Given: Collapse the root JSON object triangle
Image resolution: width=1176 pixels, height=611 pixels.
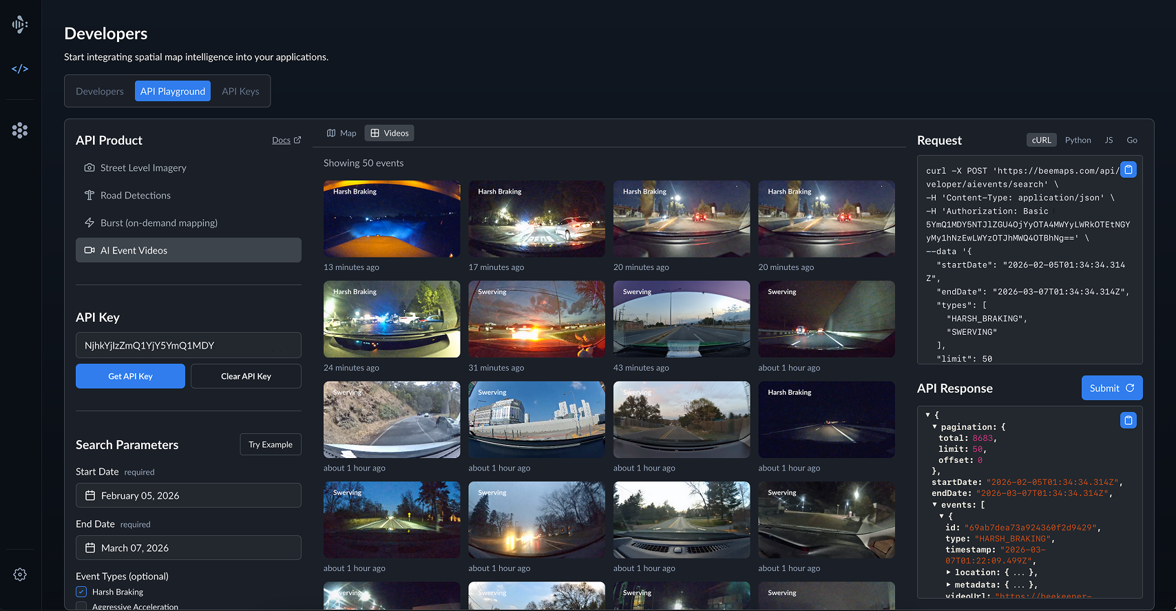Looking at the screenshot, I should (x=928, y=415).
